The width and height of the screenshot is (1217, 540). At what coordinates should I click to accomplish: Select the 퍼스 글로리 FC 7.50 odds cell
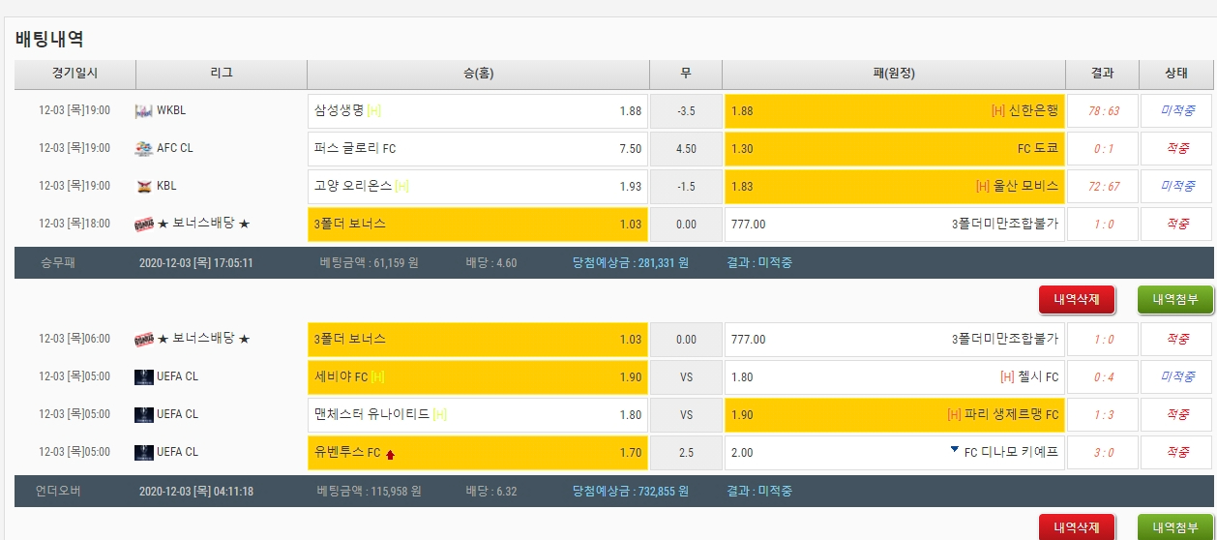tap(477, 149)
